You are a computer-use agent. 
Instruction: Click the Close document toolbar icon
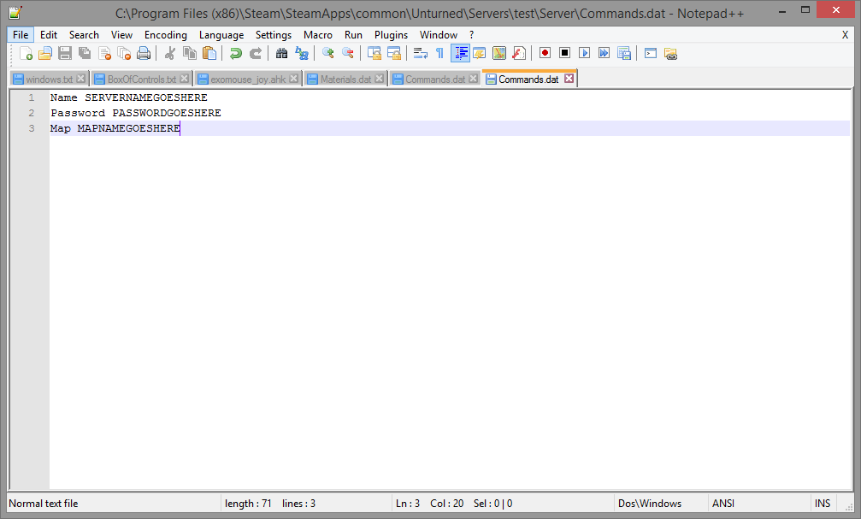pyautogui.click(x=104, y=53)
